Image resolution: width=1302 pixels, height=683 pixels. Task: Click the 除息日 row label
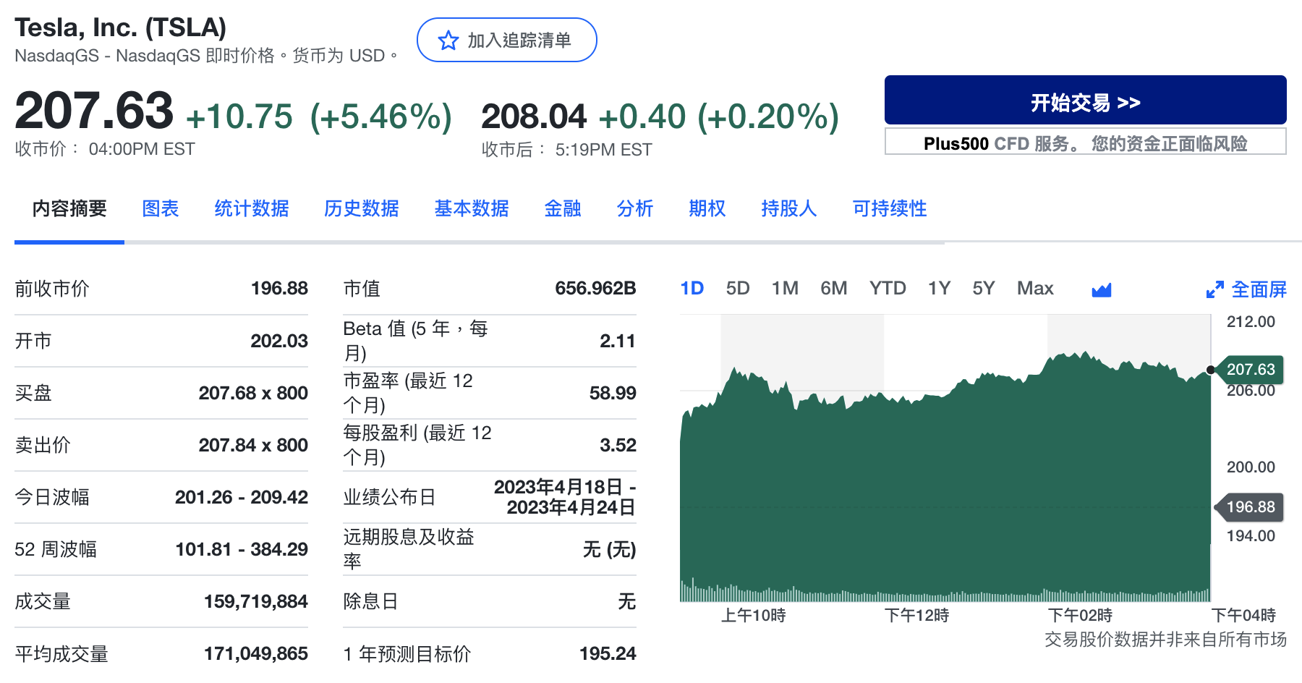coord(370,601)
